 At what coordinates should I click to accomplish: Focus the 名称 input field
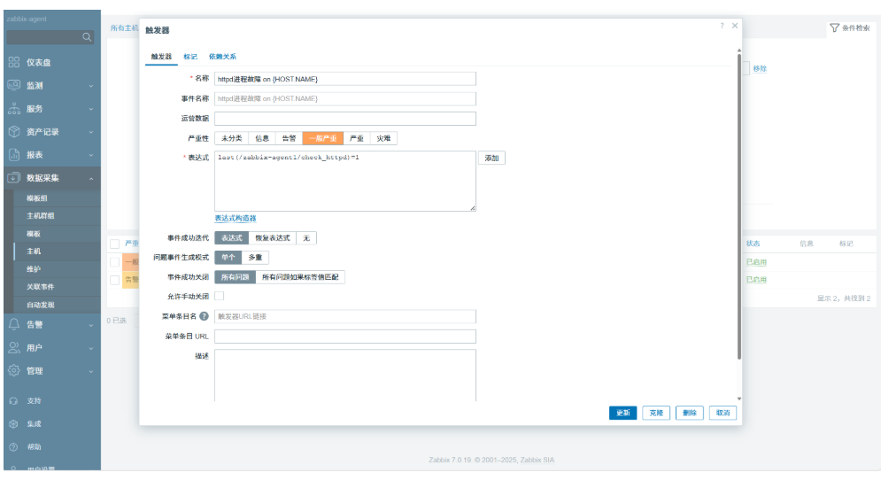pyautogui.click(x=345, y=79)
